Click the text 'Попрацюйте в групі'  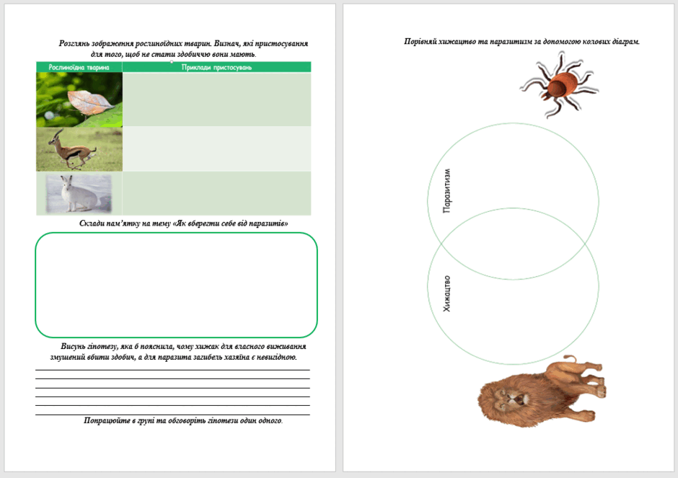coord(116,420)
